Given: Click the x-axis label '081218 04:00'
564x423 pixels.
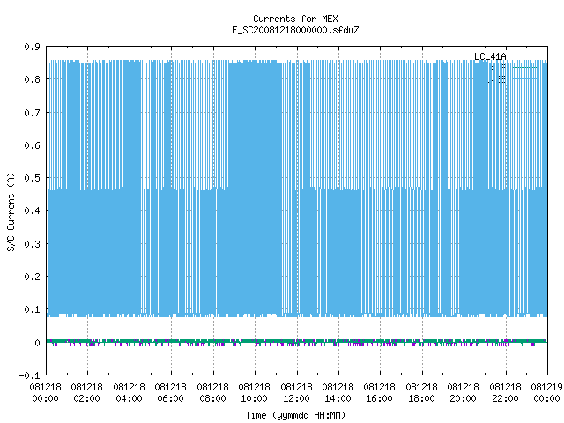Looking at the screenshot, I should pos(129,393).
